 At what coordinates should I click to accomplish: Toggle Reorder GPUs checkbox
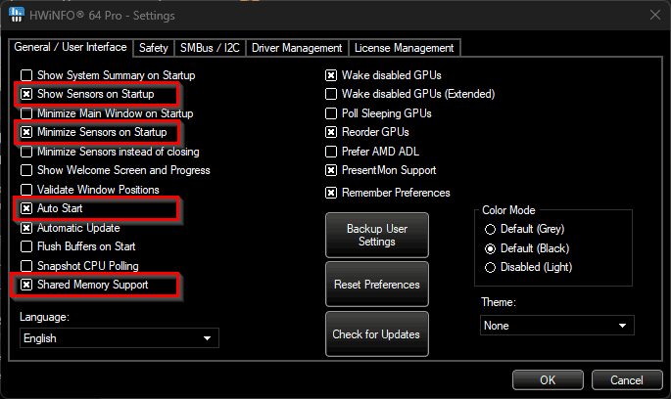point(331,132)
